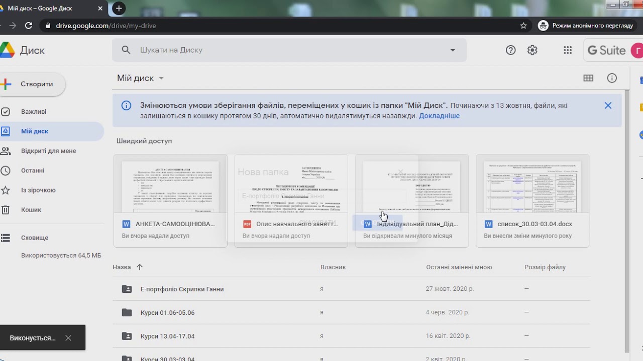The height and width of the screenshot is (361, 643).
Task: Reload the browser page
Action: (x=29, y=26)
